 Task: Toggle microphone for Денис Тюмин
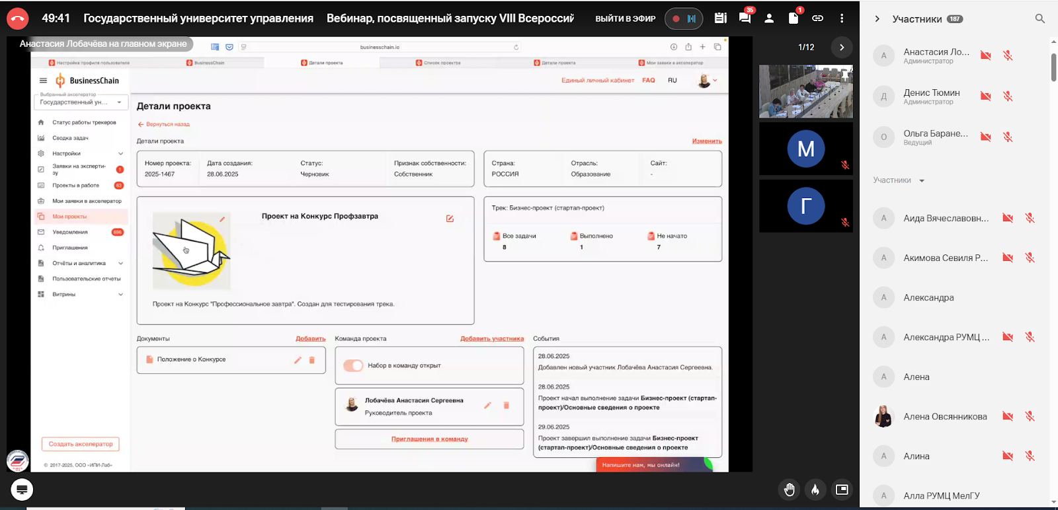coord(1008,96)
